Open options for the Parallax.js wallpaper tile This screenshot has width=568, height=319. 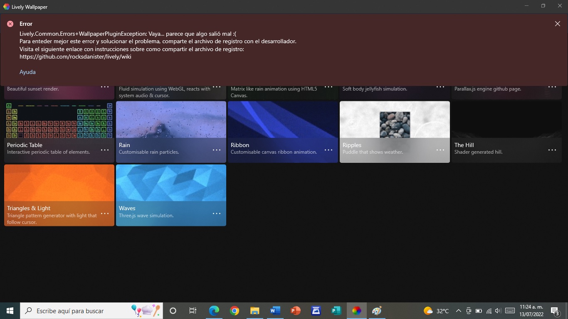coord(552,87)
